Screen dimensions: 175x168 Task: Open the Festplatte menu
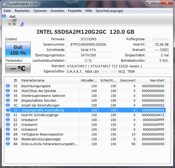(x=75, y=11)
